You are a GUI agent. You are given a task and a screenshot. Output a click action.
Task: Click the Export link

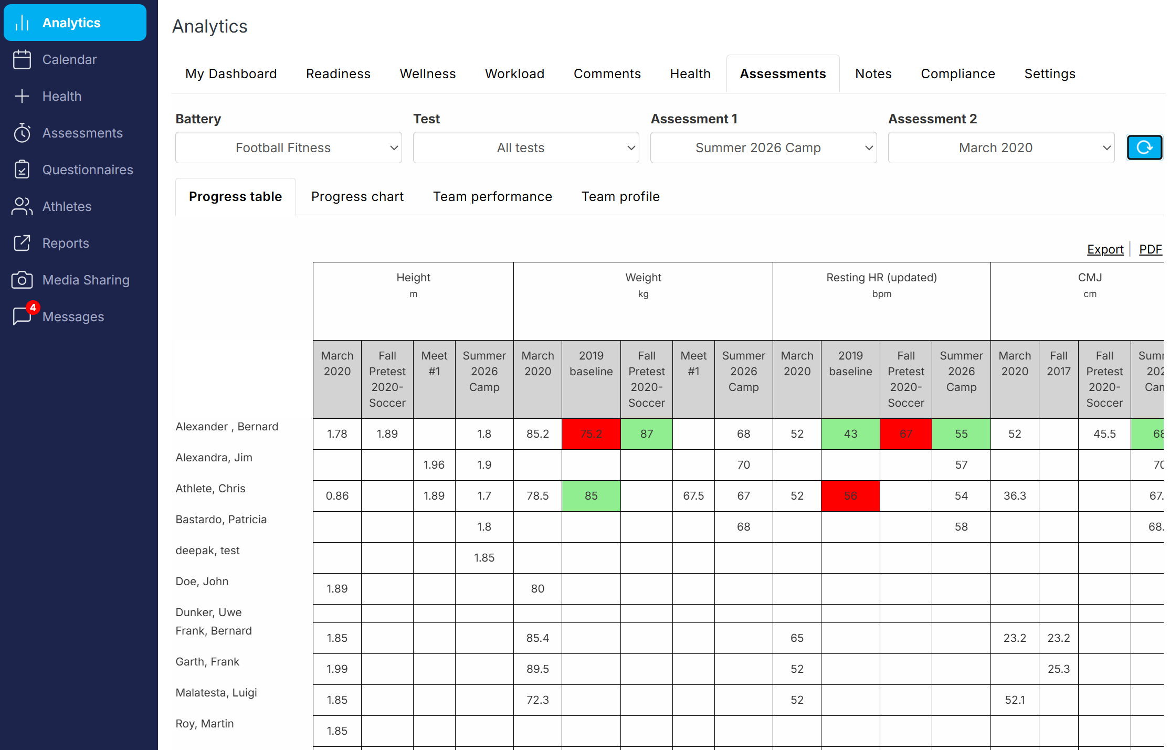1105,249
